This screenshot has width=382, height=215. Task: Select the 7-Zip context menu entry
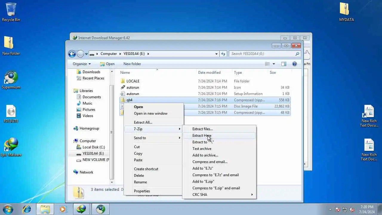(x=154, y=129)
